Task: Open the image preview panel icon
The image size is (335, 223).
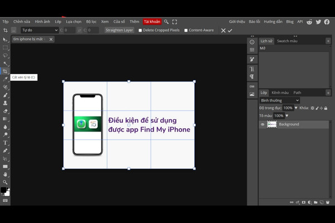Action: click(x=252, y=94)
